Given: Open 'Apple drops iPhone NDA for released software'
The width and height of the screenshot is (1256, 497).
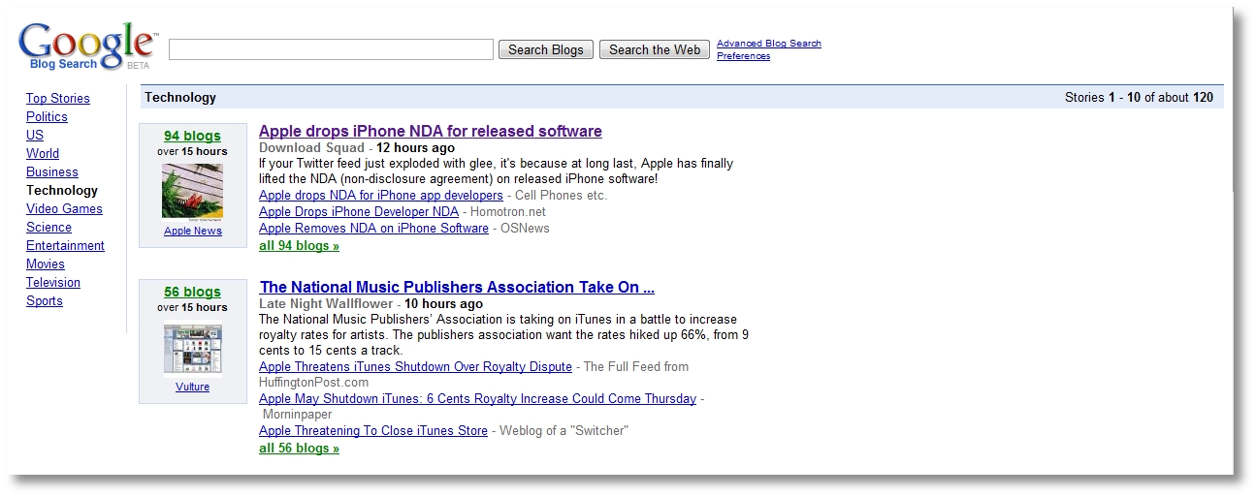Looking at the screenshot, I should [x=431, y=131].
